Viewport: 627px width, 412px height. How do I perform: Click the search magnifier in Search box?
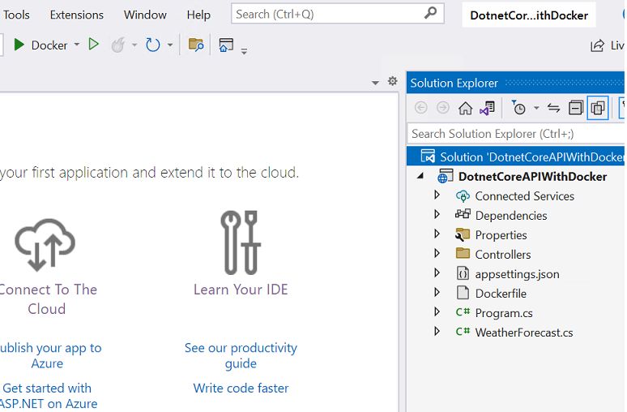click(x=431, y=13)
